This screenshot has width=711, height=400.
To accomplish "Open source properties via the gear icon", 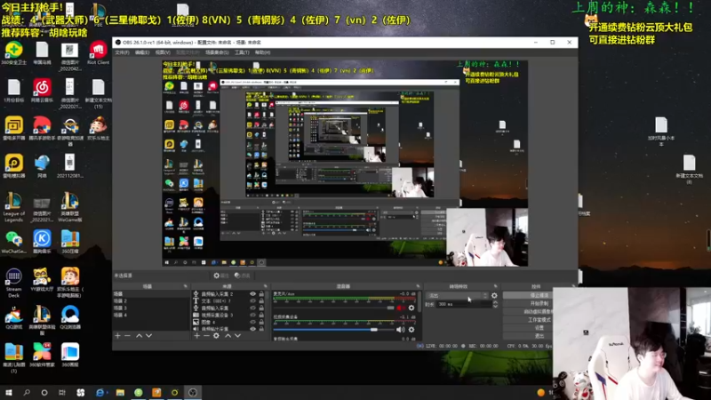I will pyautogui.click(x=216, y=336).
